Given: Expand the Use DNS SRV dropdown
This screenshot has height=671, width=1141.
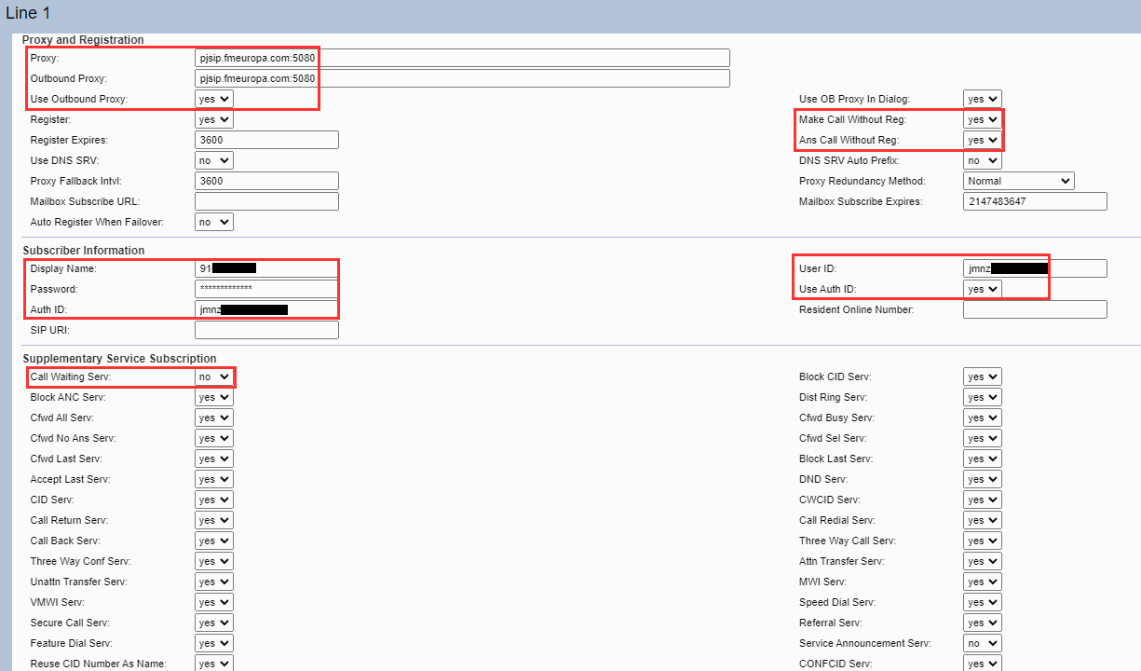Looking at the screenshot, I should [214, 160].
